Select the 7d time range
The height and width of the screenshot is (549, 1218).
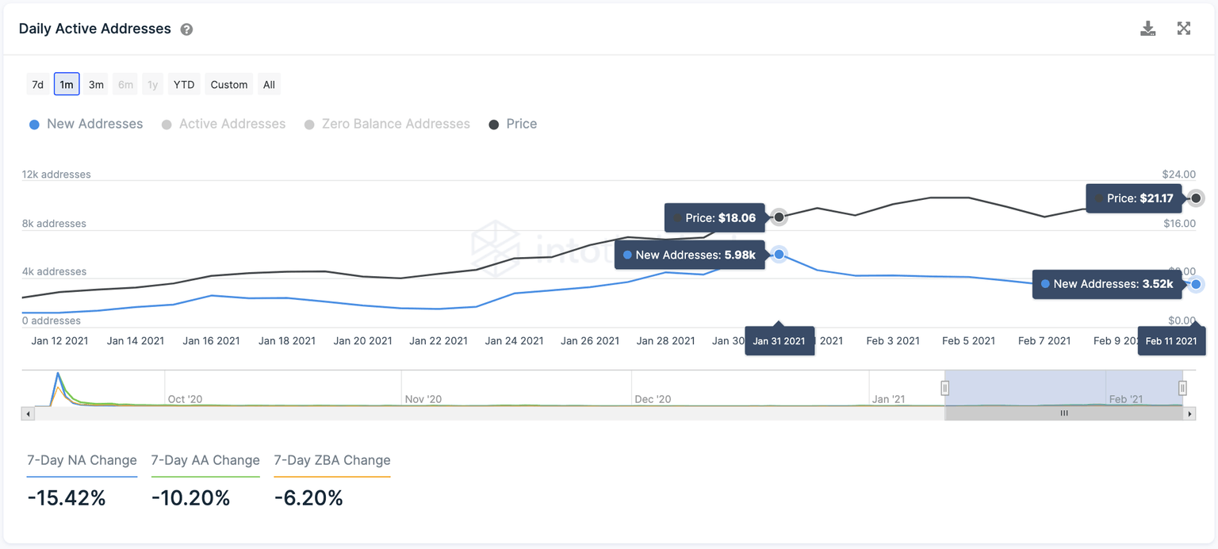tap(37, 83)
